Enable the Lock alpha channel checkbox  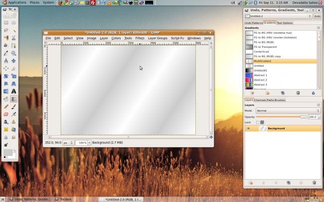click(x=258, y=122)
